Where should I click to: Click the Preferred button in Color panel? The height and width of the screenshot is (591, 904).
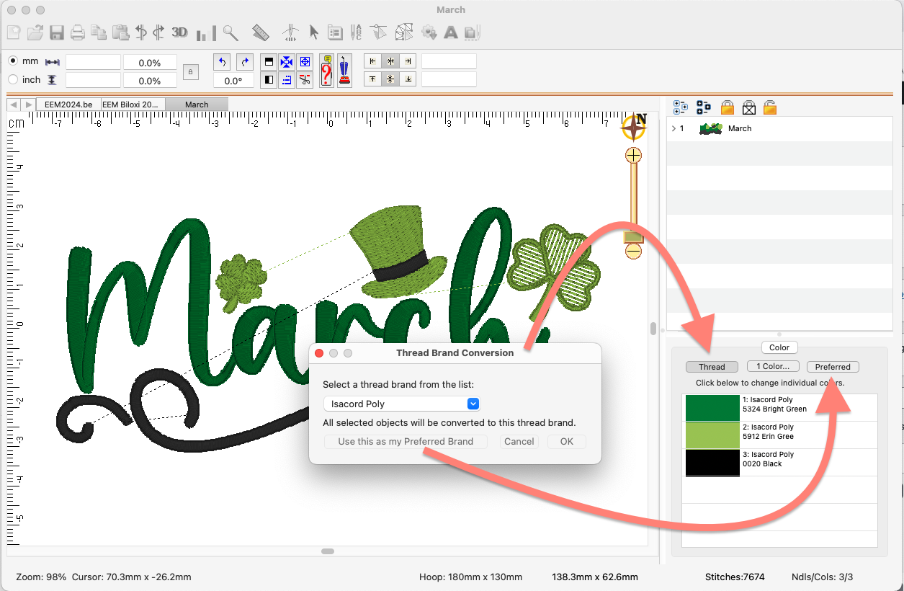coord(833,367)
